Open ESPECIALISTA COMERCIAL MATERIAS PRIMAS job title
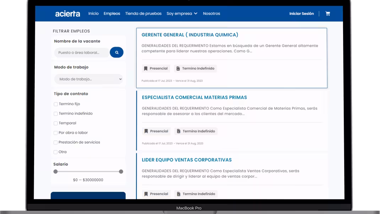This screenshot has width=380, height=214. click(194, 97)
